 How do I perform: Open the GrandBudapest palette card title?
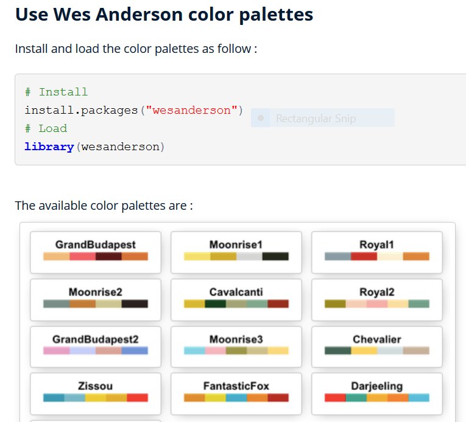[96, 245]
